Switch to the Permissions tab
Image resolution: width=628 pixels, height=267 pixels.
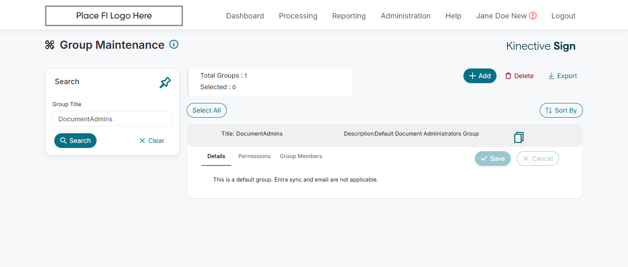click(x=254, y=156)
